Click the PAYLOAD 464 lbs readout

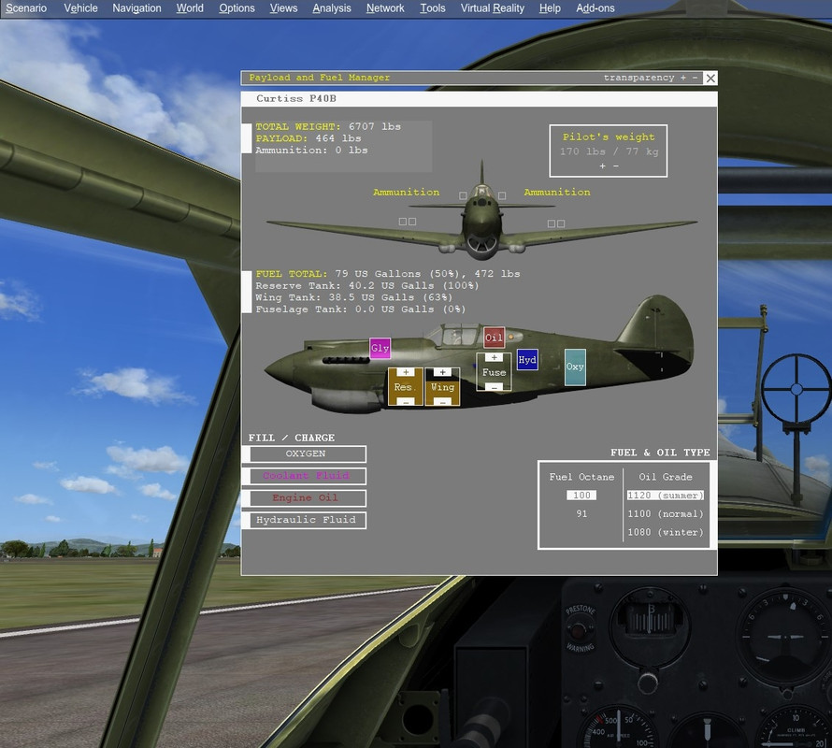coord(308,138)
